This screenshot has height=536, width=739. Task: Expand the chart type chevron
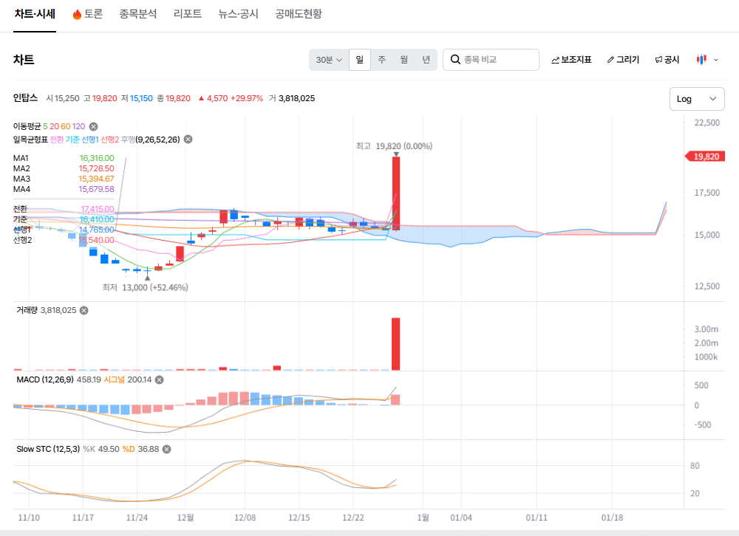tap(716, 60)
